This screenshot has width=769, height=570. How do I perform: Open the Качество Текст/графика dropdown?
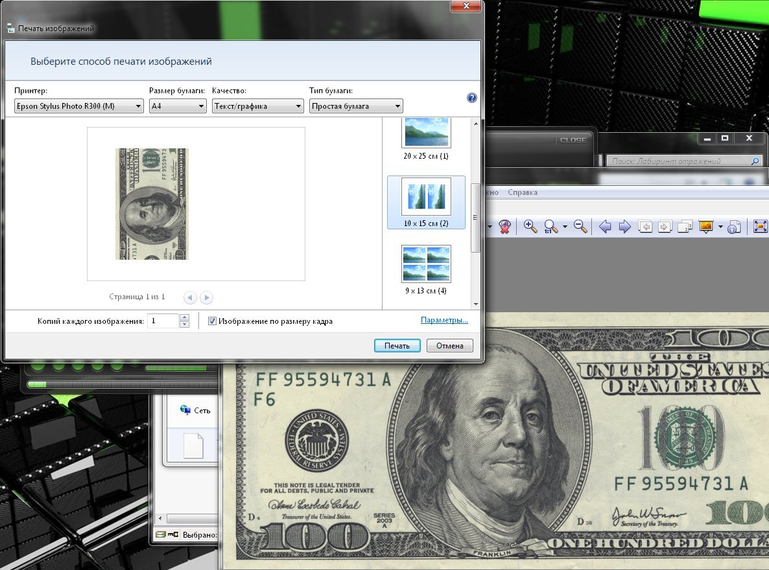click(x=258, y=106)
